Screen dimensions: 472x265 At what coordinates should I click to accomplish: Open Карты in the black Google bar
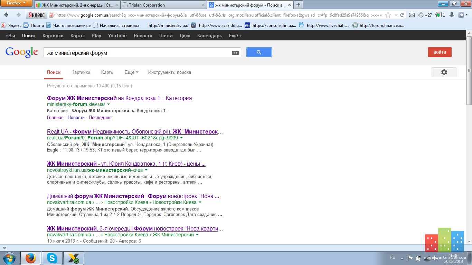click(x=77, y=36)
